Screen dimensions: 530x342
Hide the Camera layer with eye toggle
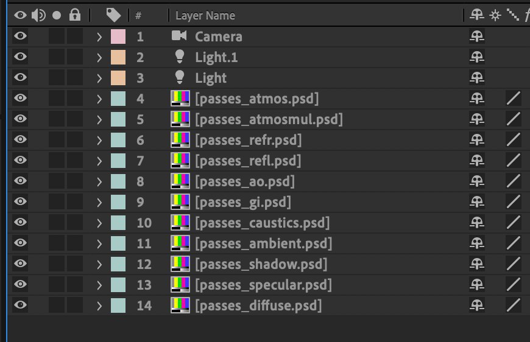tap(20, 36)
